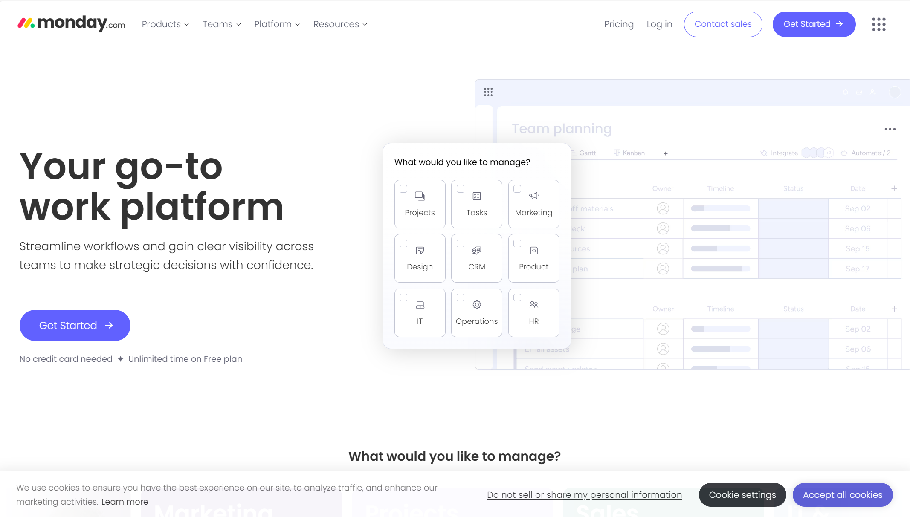Click the Pricing menu item
Screen dimensions: 910x517
click(619, 24)
